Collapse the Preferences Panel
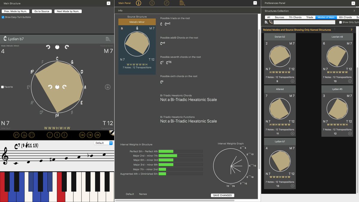Screen dimensions: 359x202 [x=353, y=3]
